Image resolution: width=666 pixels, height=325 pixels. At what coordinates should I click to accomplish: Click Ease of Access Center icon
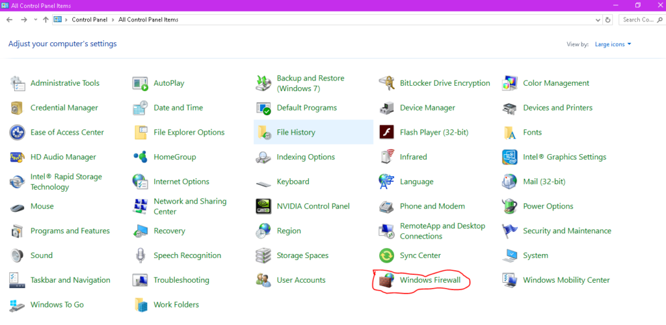[17, 133]
